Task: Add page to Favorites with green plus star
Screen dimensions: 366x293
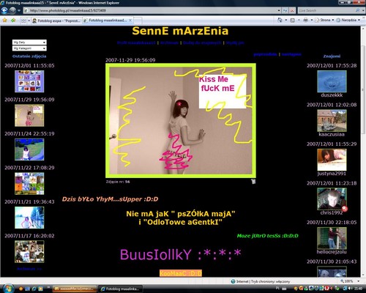Action: coord(13,21)
